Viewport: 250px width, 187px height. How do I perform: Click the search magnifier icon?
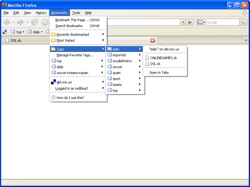pyautogui.click(x=243, y=22)
